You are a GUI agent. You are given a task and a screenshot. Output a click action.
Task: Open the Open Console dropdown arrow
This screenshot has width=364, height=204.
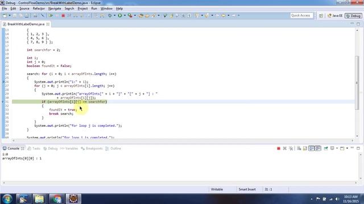pyautogui.click(x=347, y=148)
